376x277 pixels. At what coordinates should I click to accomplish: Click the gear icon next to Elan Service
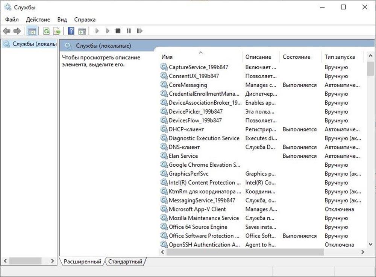click(x=164, y=155)
